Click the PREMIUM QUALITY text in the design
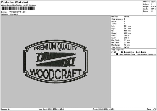157x111 pixels. 55,47
